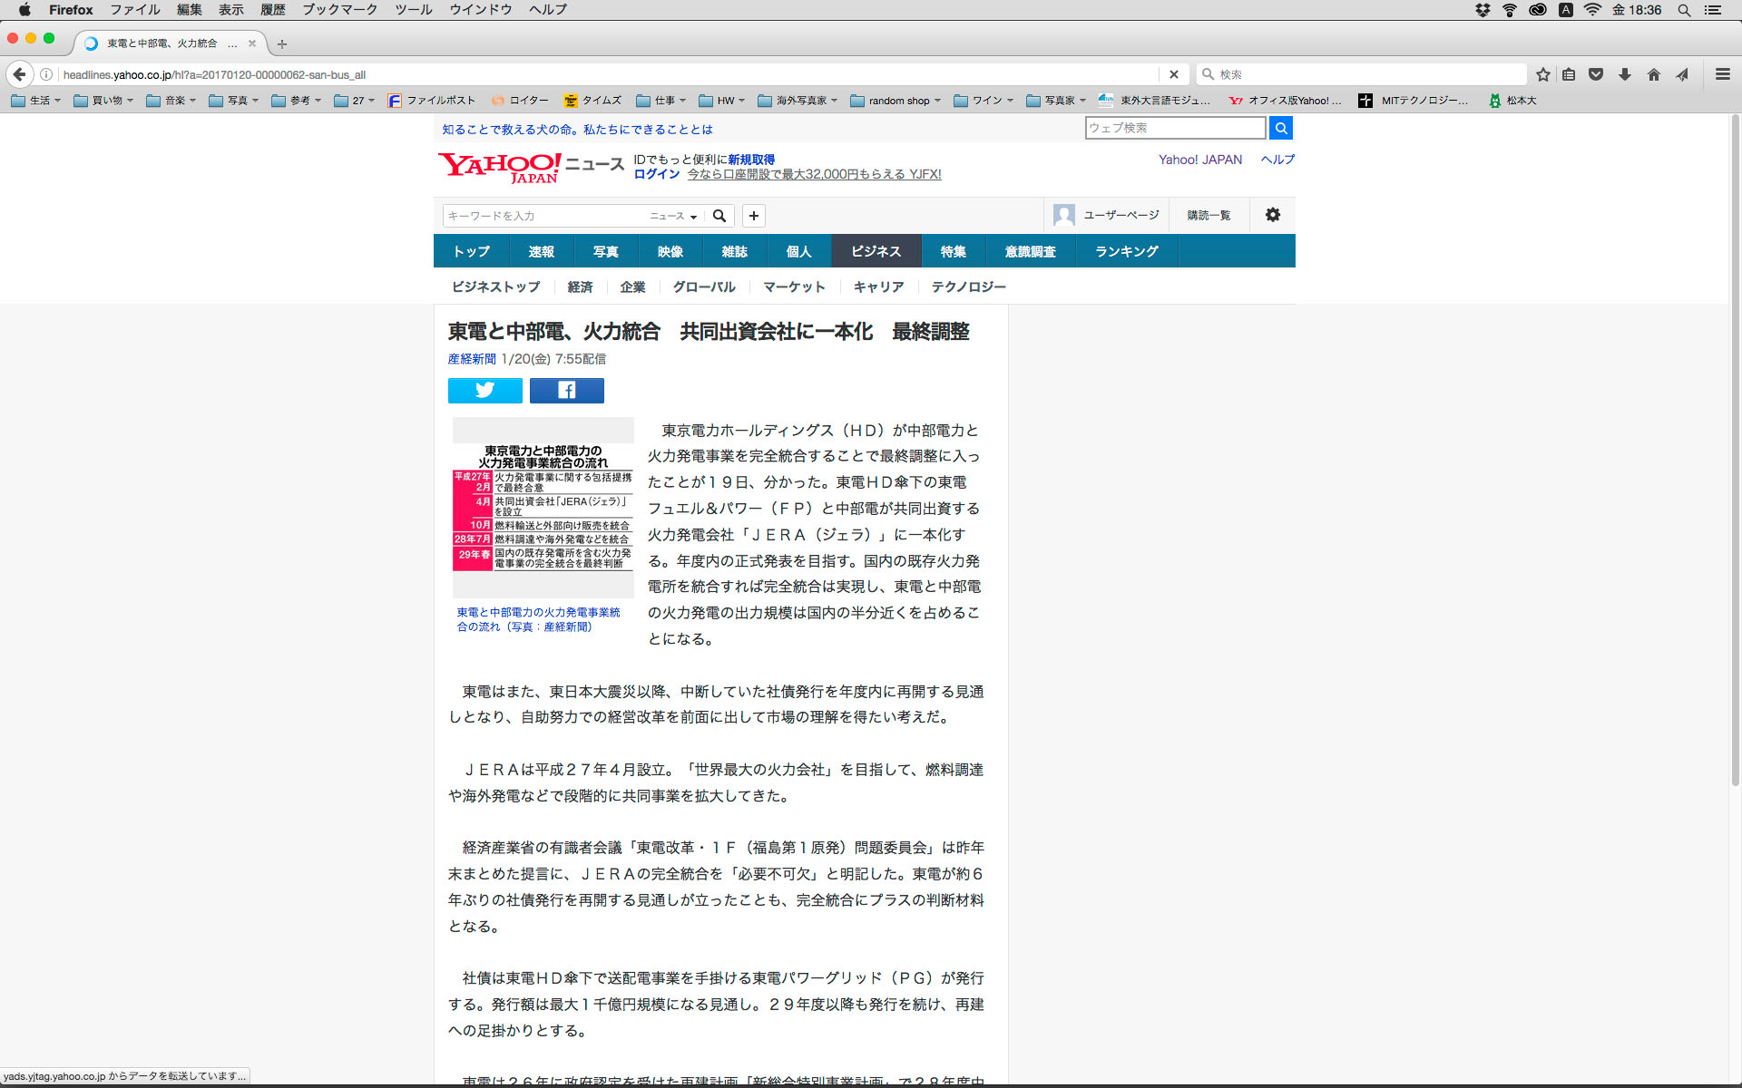Expand the ニュース search category dropdown
The height and width of the screenshot is (1088, 1742).
click(x=673, y=216)
